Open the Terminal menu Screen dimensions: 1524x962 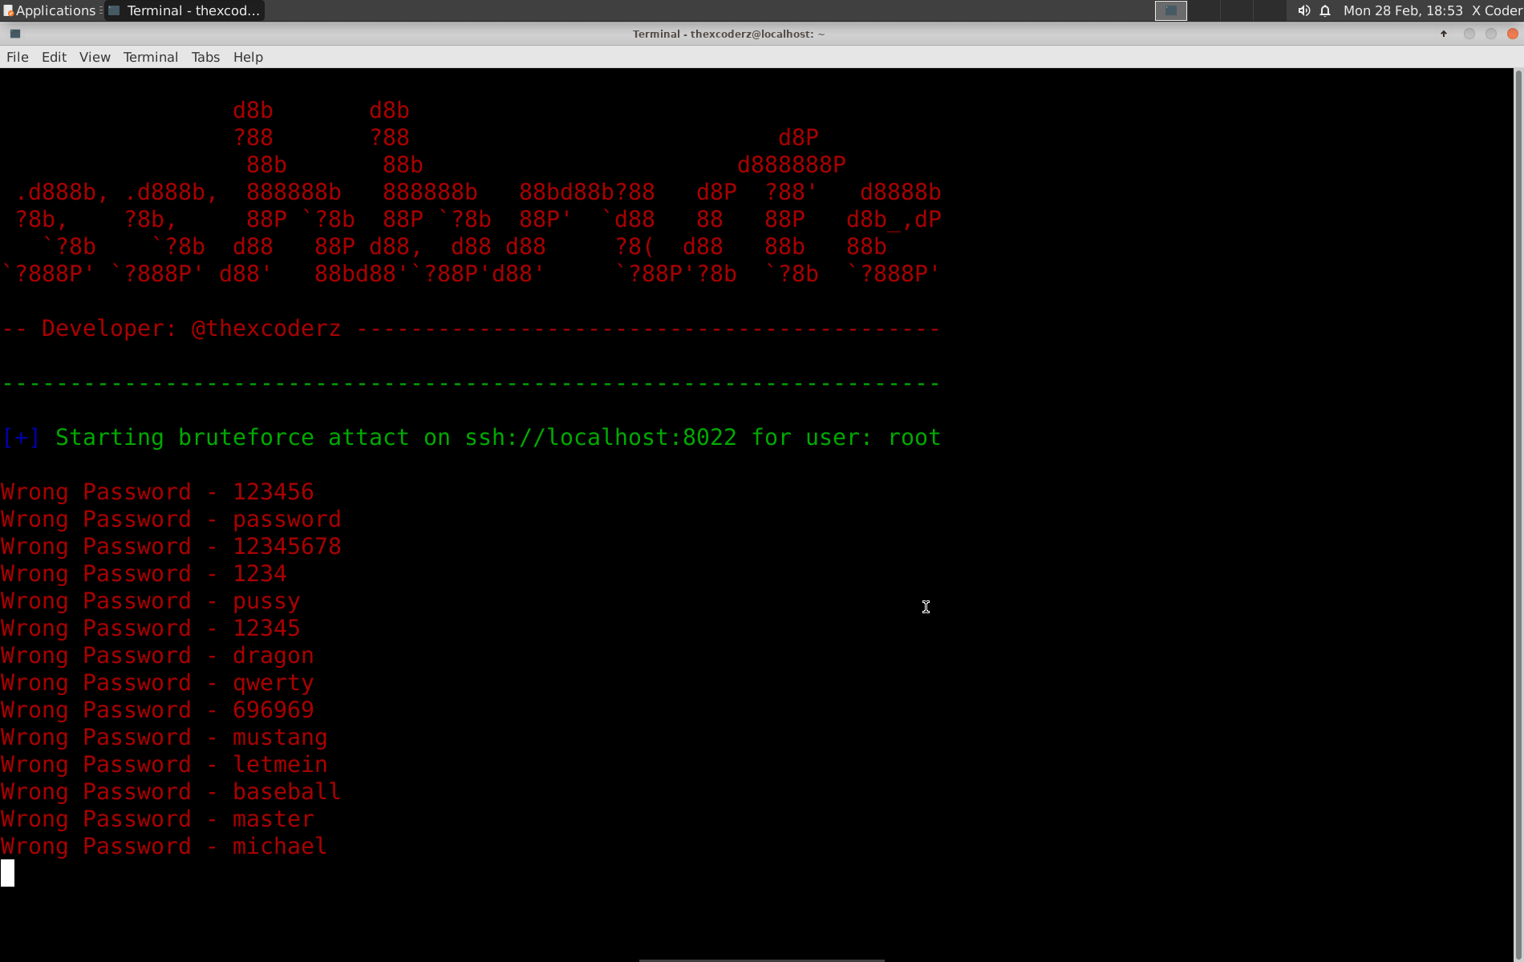[151, 57]
